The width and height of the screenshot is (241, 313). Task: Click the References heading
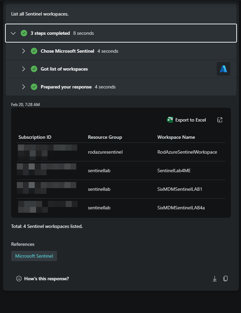[x=23, y=244]
